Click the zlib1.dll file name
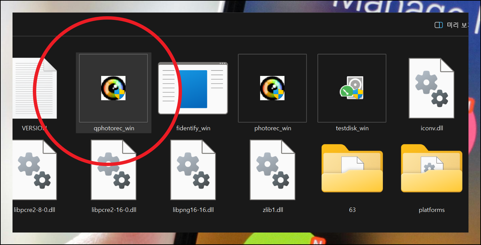This screenshot has width=481, height=245. (x=273, y=210)
